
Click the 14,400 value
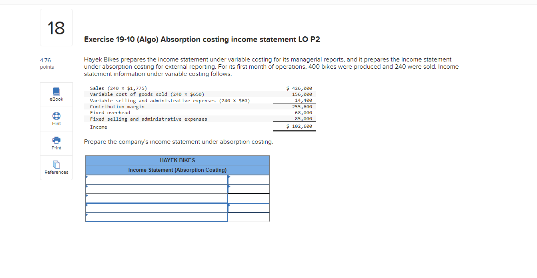pyautogui.click(x=303, y=101)
